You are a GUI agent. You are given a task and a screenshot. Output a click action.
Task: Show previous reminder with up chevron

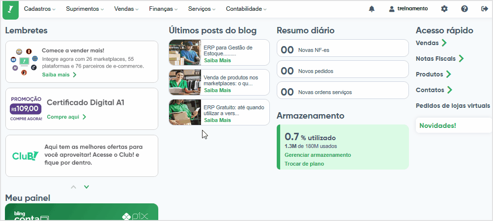(x=74, y=187)
